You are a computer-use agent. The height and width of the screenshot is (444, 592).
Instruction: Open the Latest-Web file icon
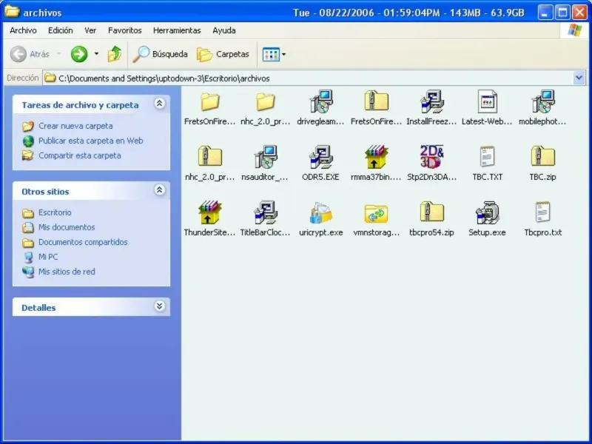coord(487,102)
